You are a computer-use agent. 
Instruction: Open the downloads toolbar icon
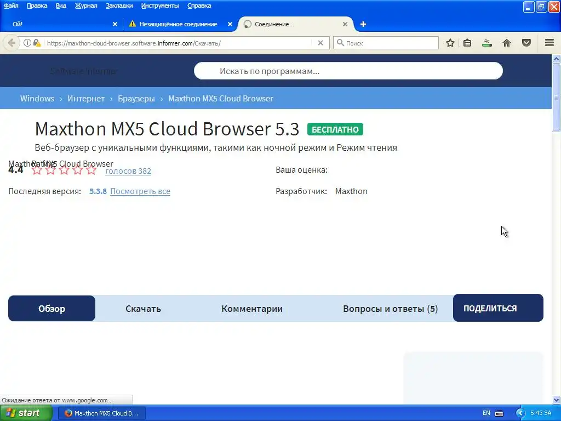click(x=487, y=43)
